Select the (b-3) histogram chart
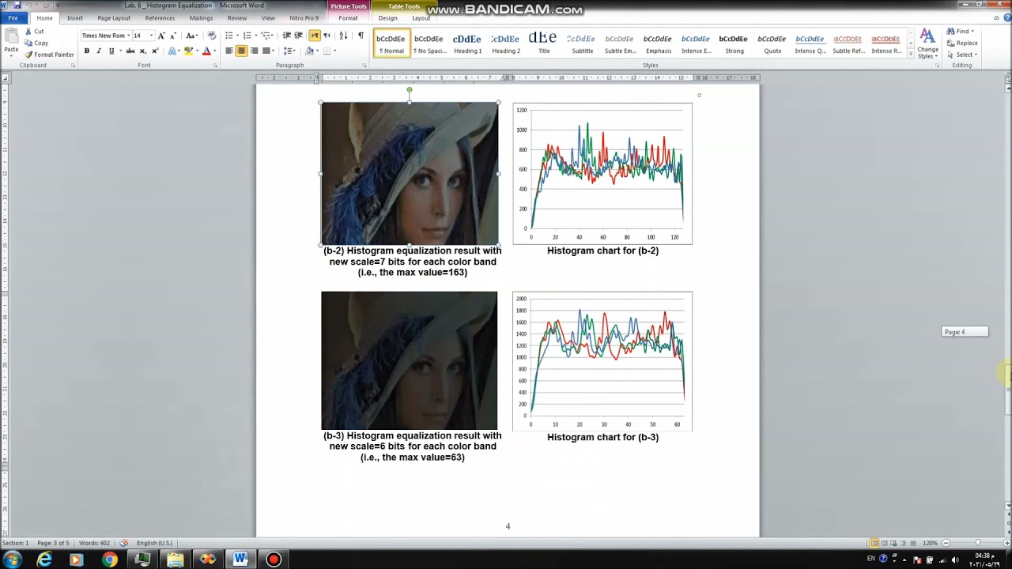Screen dimensions: 1012x569 (602, 362)
